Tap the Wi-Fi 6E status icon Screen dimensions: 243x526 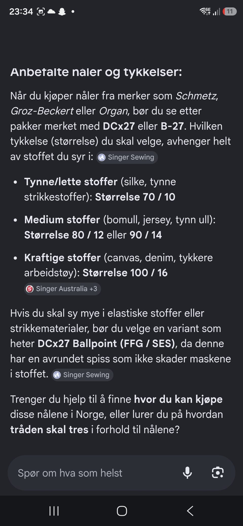(205, 11)
